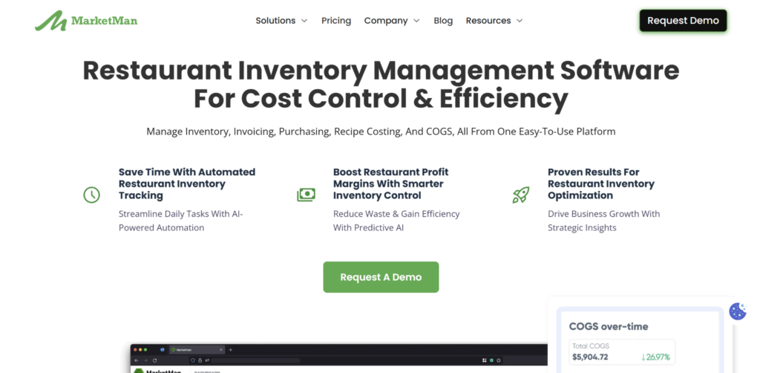Click the rocket icon beside Proven Results

tap(520, 195)
